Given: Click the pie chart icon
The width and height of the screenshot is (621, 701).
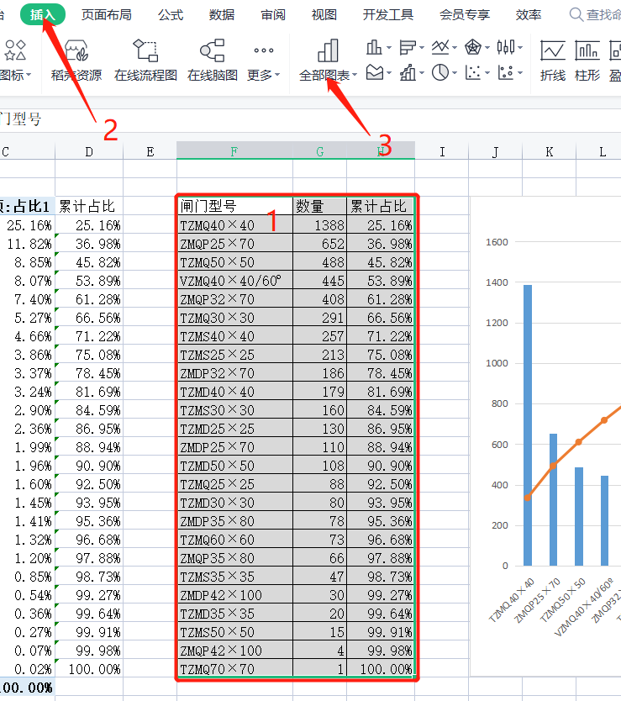Looking at the screenshot, I should coord(440,72).
